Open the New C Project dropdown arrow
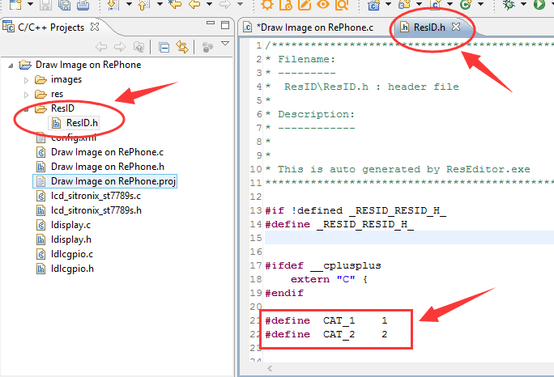Image resolution: width=554 pixels, height=377 pixels. [388, 4]
